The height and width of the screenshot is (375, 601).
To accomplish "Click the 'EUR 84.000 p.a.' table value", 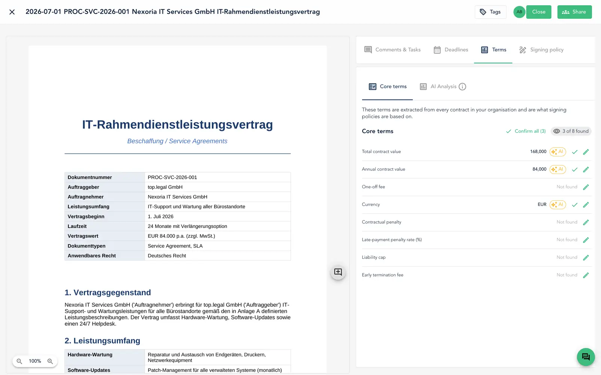I will [181, 236].
